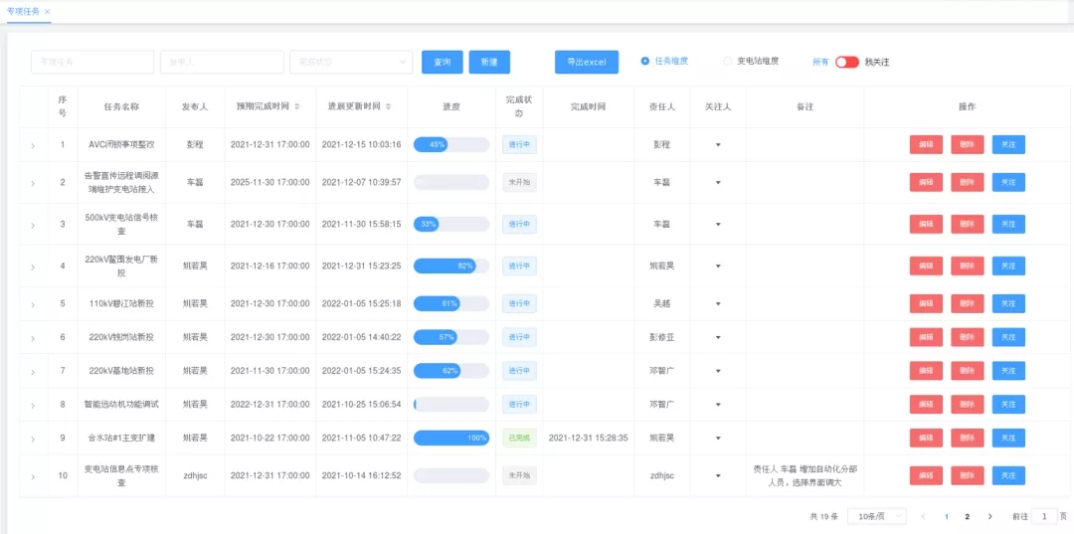This screenshot has width=1074, height=534.
Task: Expand row 1 AVC闭锁事项整改 details
Action: click(x=33, y=146)
